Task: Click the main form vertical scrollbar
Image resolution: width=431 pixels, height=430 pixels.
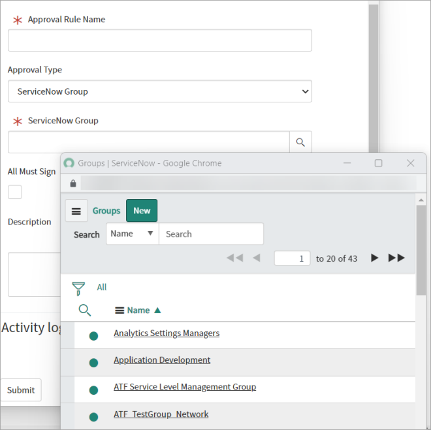Action: (374, 77)
